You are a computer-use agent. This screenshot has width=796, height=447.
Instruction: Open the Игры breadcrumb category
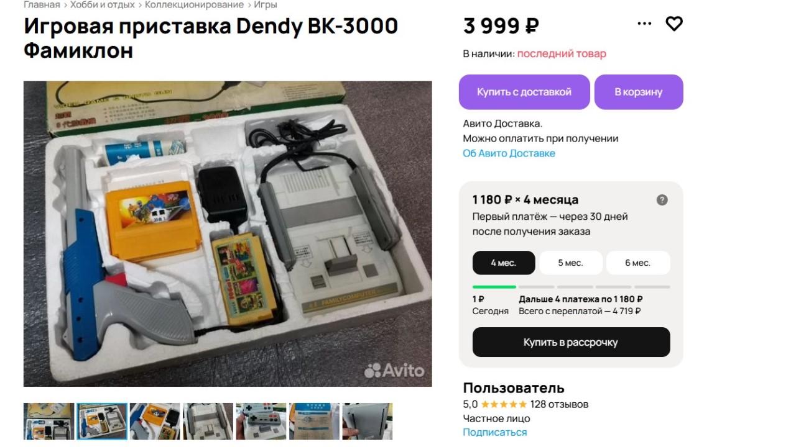266,5
